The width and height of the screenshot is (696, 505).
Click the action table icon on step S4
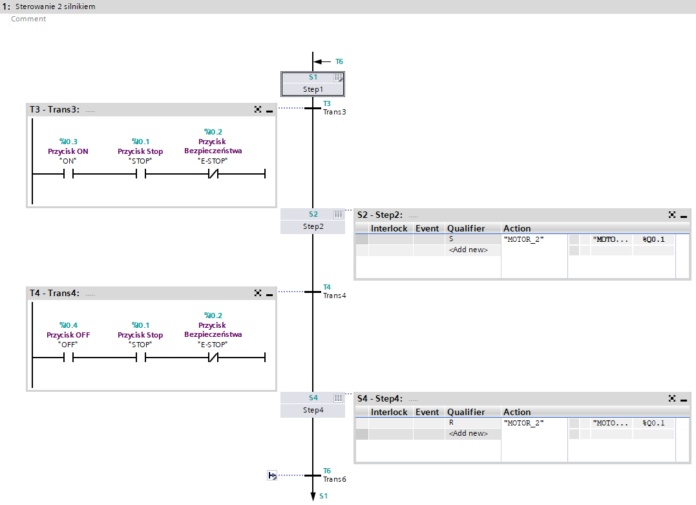click(338, 398)
